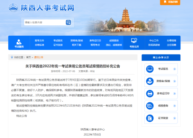Select 准考证打印 in navigation bar
The width and height of the screenshot is (193, 138).
pyautogui.click(x=95, y=41)
